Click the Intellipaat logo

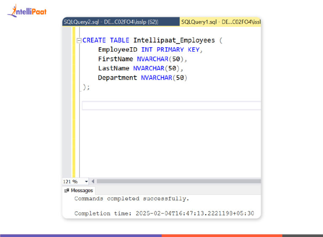point(27,11)
